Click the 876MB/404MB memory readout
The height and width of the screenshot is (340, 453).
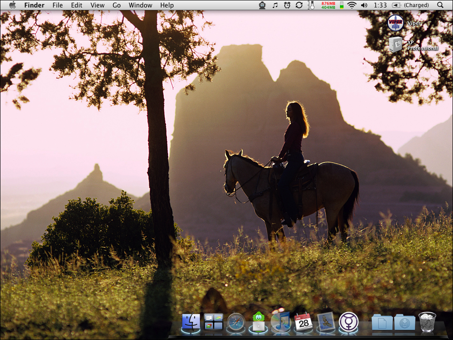(328, 5)
